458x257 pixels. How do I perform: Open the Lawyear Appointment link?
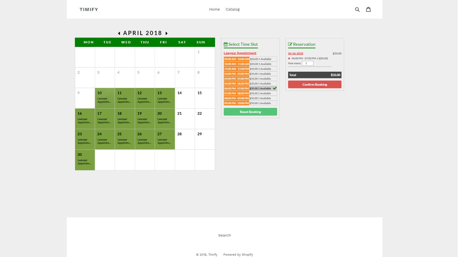coord(240,53)
